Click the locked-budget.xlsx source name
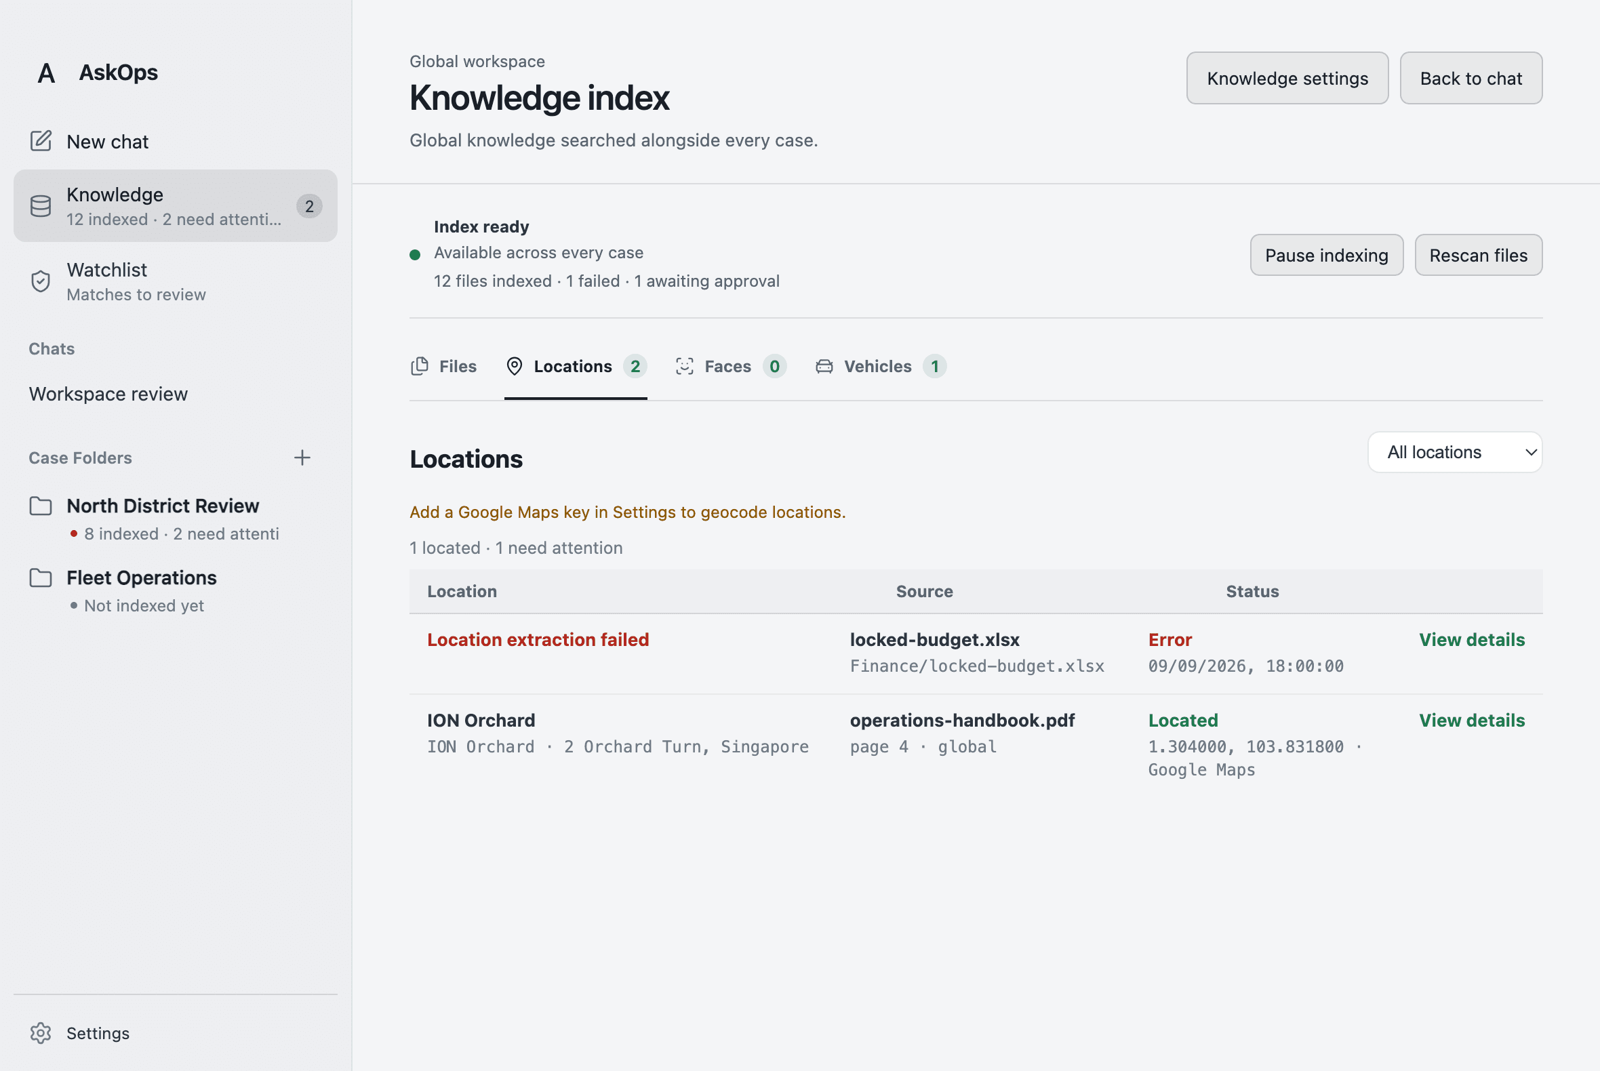Image resolution: width=1600 pixels, height=1071 pixels. tap(935, 640)
